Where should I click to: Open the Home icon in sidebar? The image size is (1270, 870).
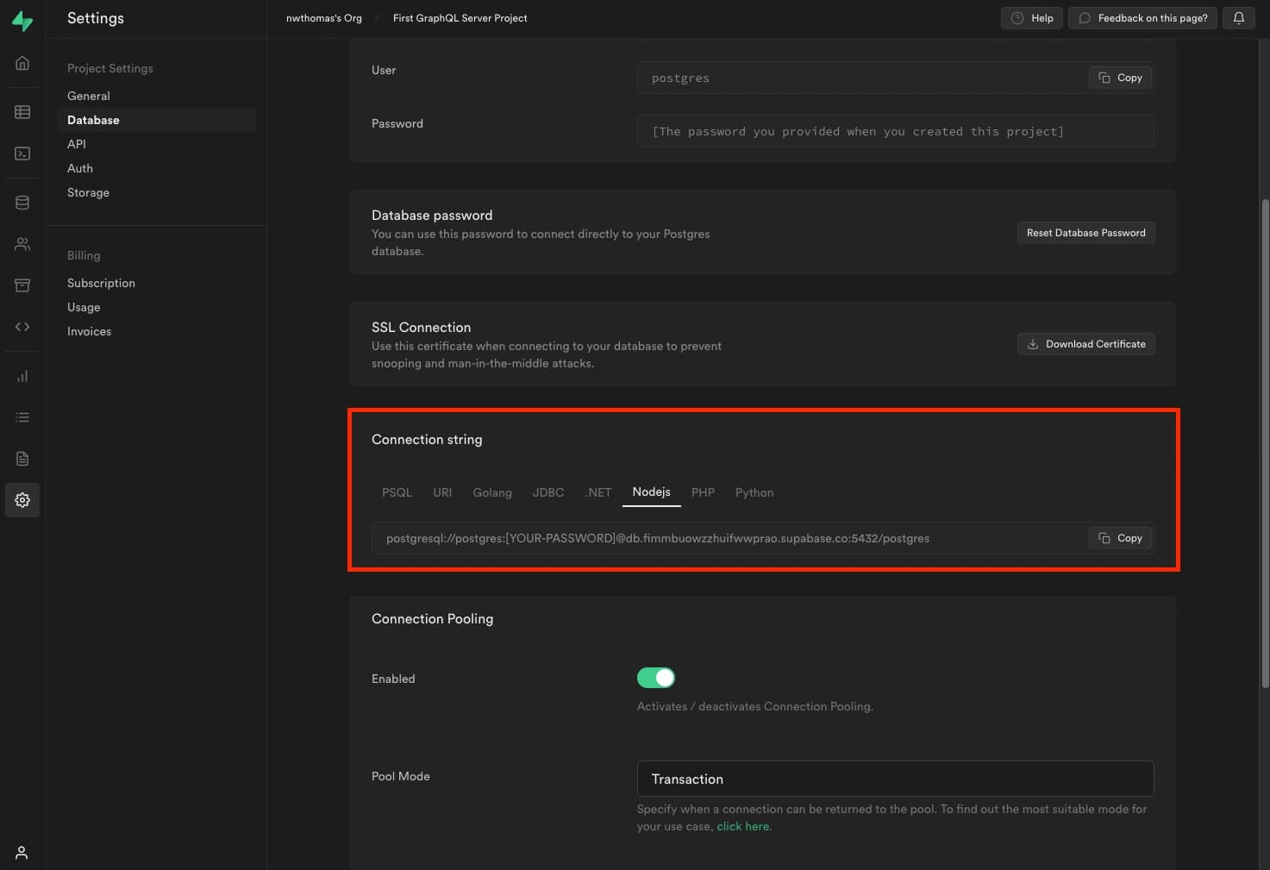pyautogui.click(x=22, y=63)
